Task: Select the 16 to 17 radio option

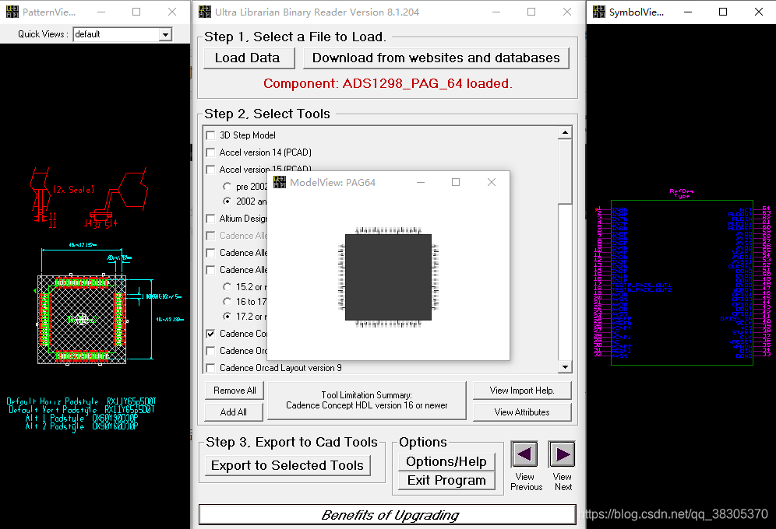Action: click(227, 302)
